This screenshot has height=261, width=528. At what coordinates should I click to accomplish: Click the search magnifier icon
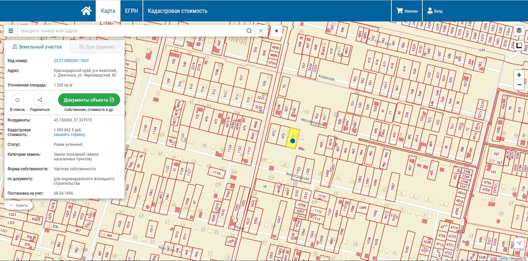pyautogui.click(x=249, y=31)
